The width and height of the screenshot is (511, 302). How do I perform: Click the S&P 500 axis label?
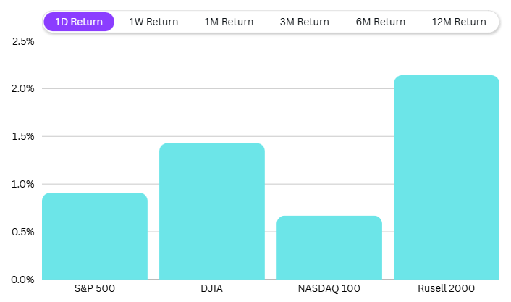point(95,289)
